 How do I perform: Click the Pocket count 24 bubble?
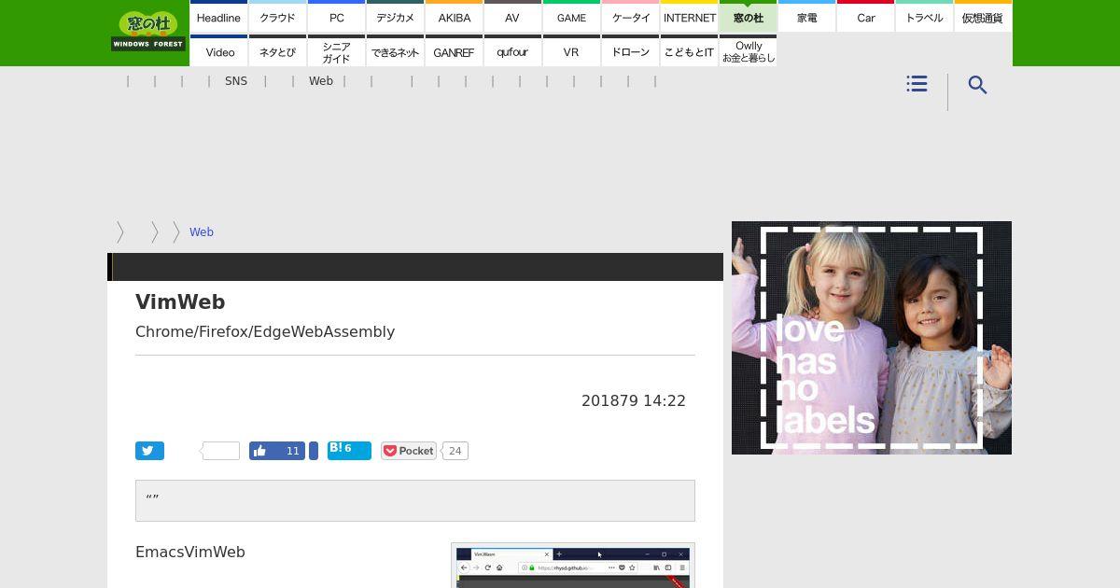coord(455,451)
